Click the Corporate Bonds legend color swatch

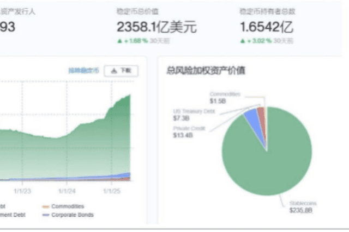tap(46, 215)
